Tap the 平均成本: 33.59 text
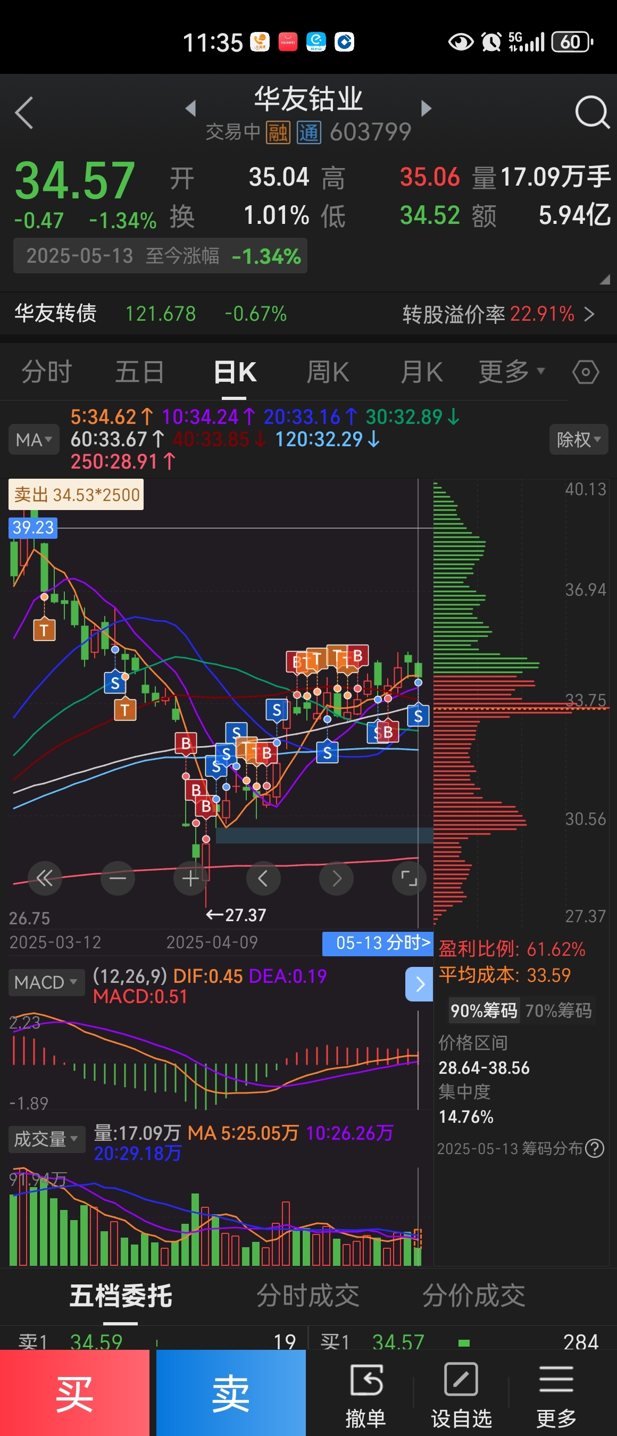Image resolution: width=617 pixels, height=1436 pixels. click(x=504, y=974)
